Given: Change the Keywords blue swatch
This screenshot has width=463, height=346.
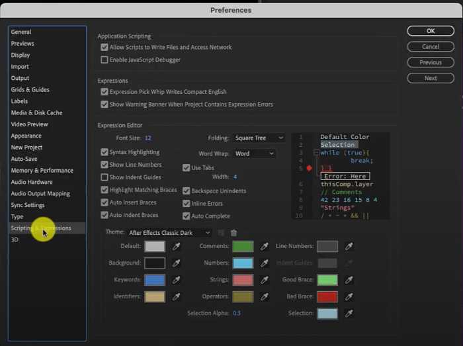Looking at the screenshot, I should (155, 280).
